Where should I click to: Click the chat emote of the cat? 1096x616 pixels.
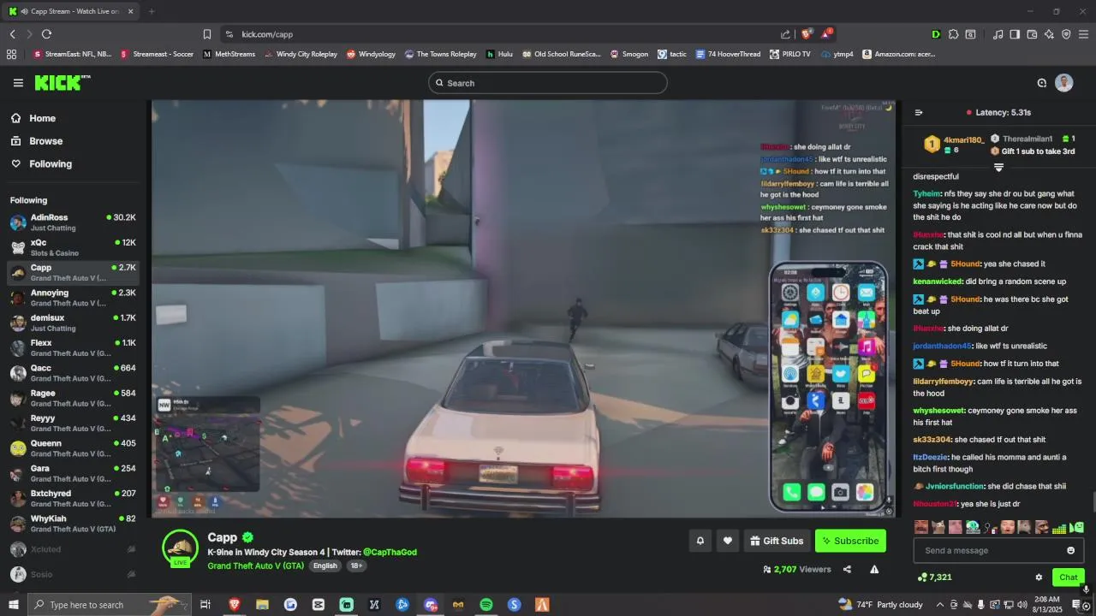pyautogui.click(x=938, y=527)
